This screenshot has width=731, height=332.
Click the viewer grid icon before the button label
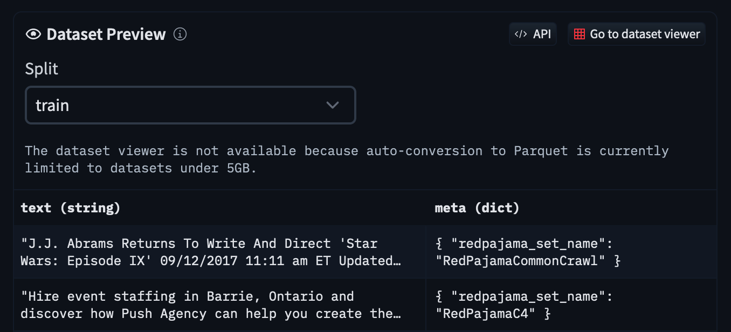(580, 33)
